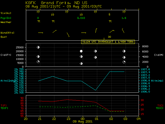Click the 8000 meter cloud tick label
The image size is (165, 124).
(145, 47)
